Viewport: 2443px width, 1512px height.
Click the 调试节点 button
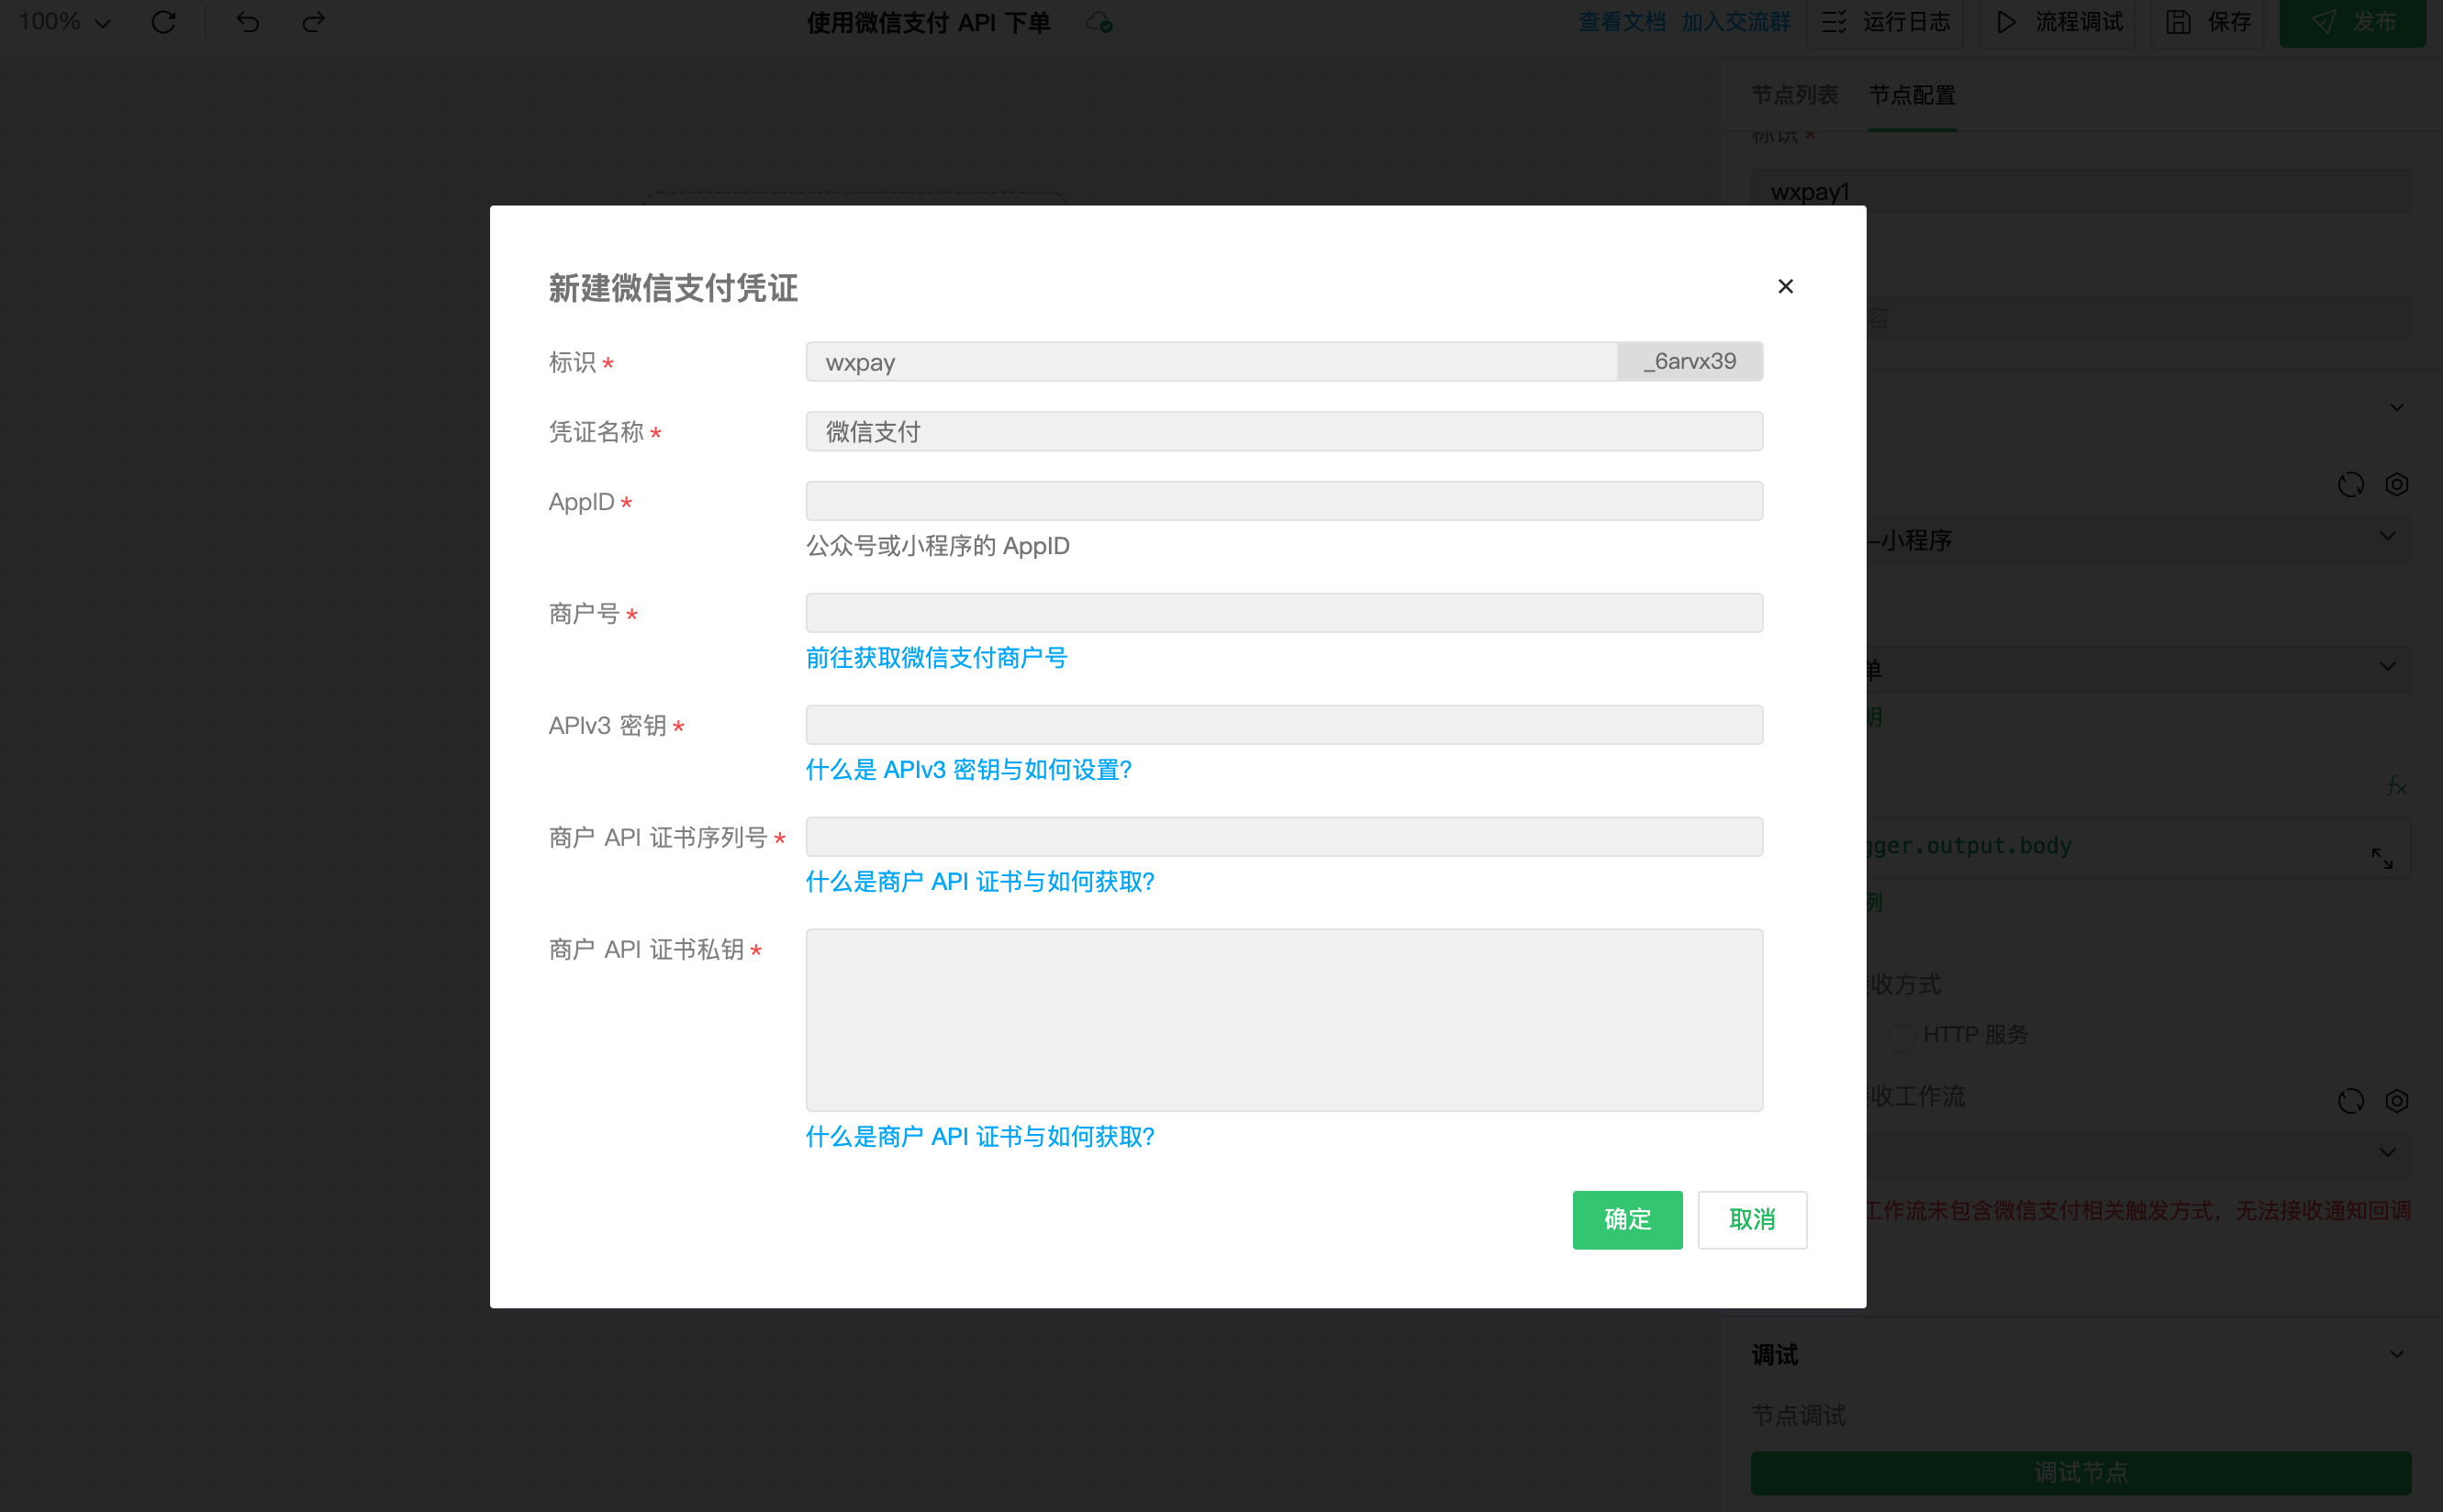point(2081,1473)
